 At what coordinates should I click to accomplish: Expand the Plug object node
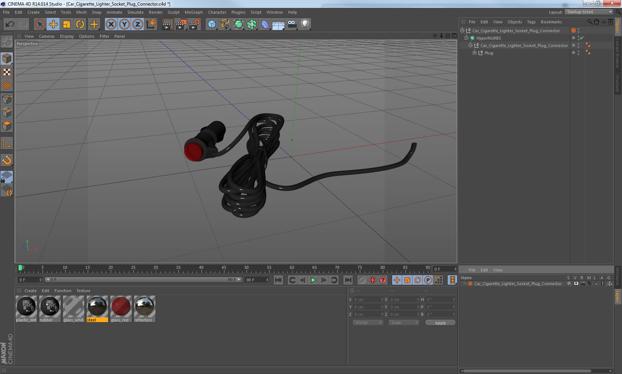point(475,53)
